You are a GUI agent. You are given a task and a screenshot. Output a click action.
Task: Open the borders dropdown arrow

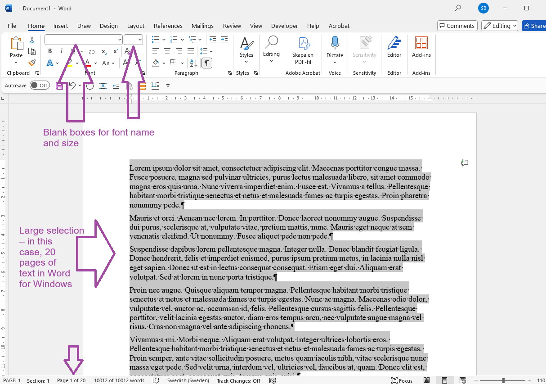point(182,63)
